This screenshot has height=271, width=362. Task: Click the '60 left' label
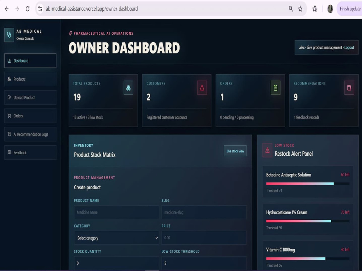coord(345,175)
